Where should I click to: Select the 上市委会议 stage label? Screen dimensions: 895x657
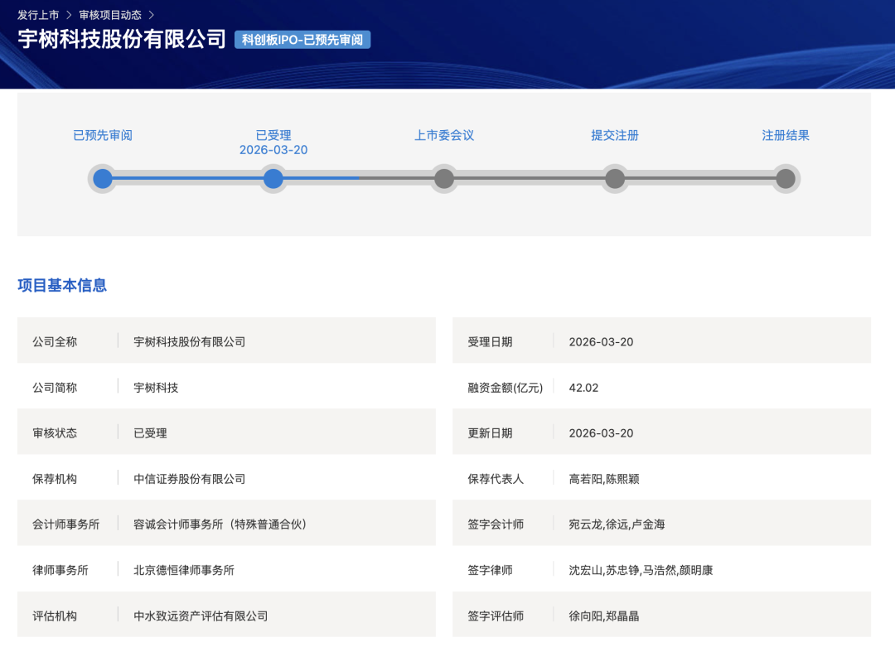pos(443,135)
